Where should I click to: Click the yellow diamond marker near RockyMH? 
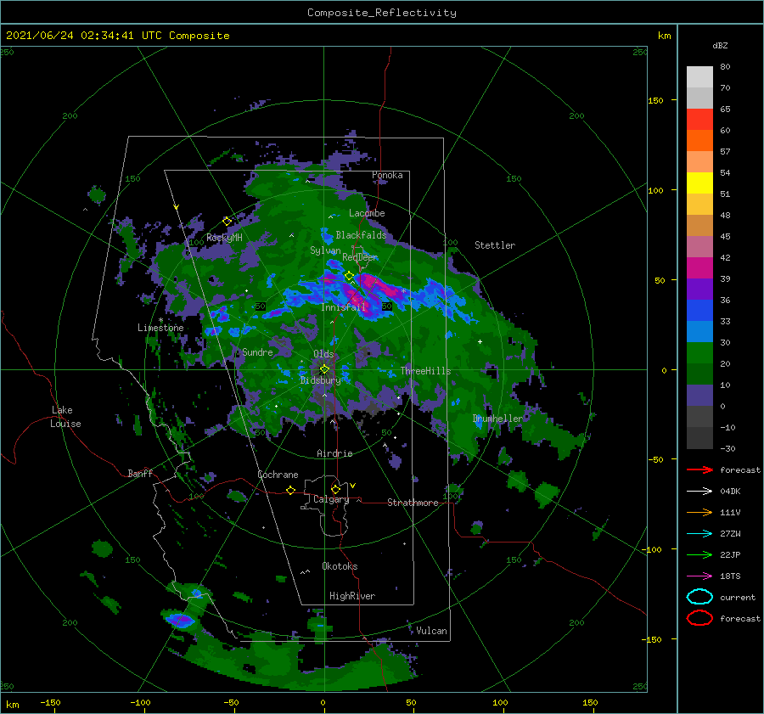pyautogui.click(x=227, y=222)
